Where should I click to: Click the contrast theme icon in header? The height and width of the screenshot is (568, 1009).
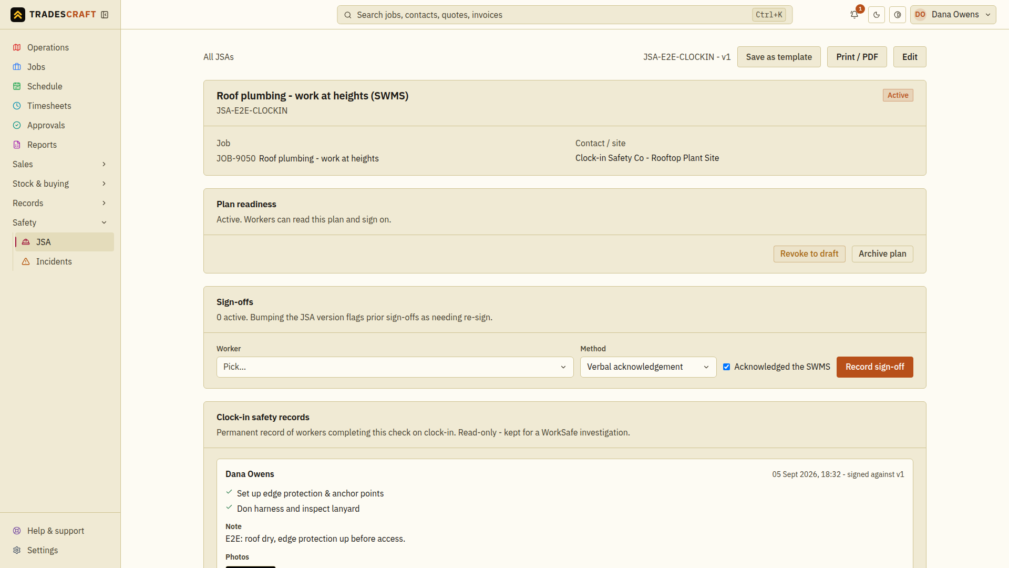point(898,15)
